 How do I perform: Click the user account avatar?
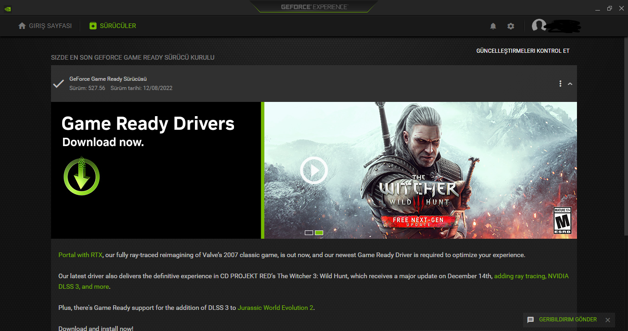(x=539, y=26)
